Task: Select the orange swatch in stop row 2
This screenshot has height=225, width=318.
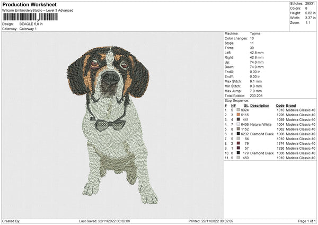Action: (238, 115)
